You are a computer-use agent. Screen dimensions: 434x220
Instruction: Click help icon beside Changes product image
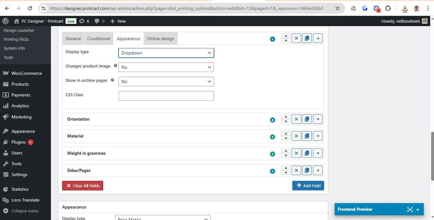[115, 66]
